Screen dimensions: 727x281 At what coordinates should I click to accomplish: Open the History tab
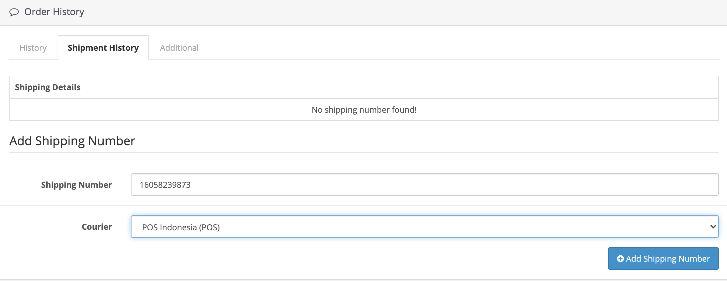coord(33,48)
